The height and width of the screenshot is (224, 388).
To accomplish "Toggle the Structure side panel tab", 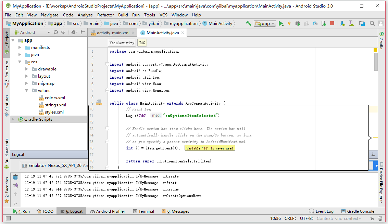I will pyautogui.click(x=7, y=74).
